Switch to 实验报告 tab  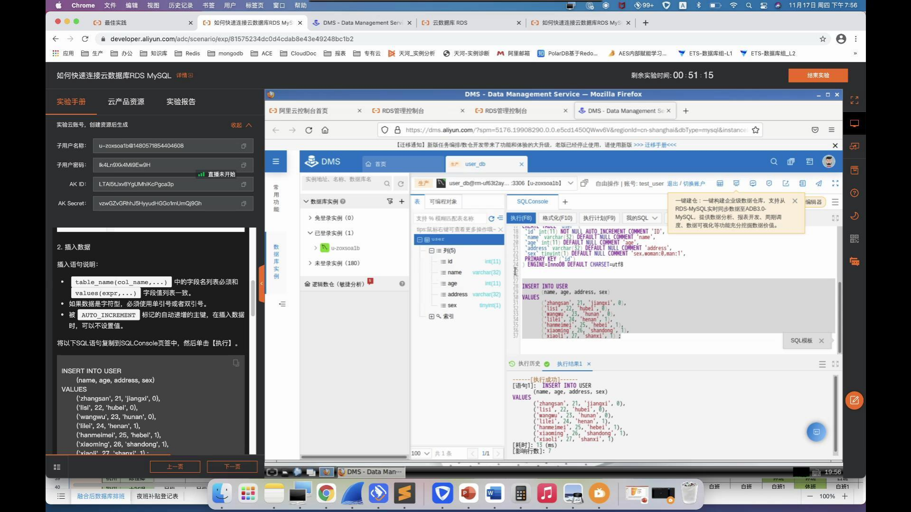pyautogui.click(x=181, y=101)
